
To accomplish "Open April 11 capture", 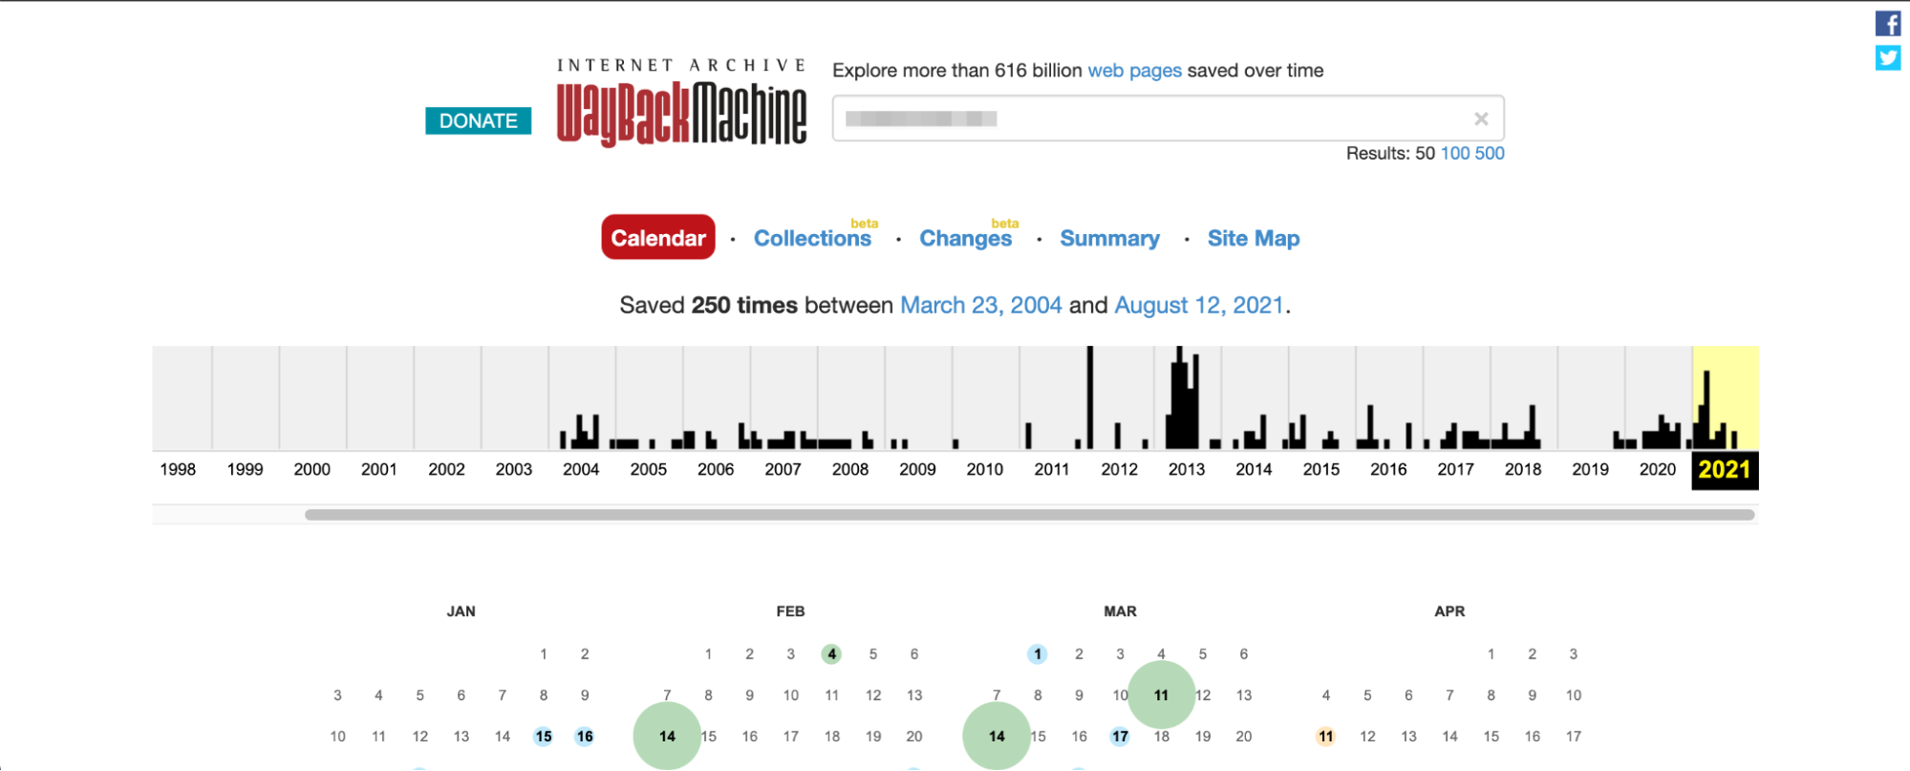I will tap(1326, 737).
